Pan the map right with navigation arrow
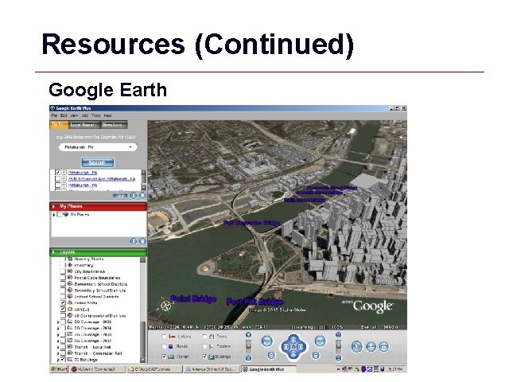 click(301, 347)
